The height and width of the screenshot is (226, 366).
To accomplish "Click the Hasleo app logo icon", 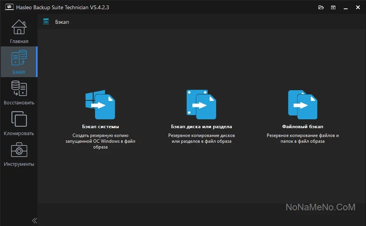I will tap(9, 7).
